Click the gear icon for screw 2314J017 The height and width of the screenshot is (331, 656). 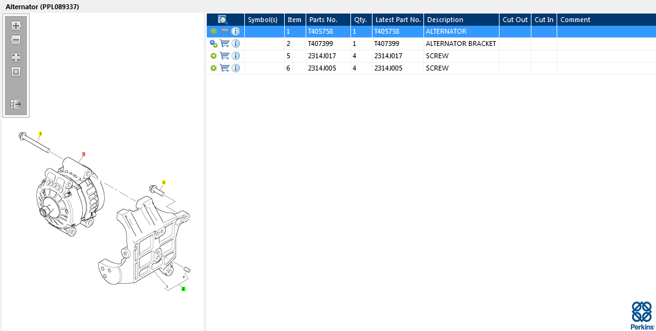pos(214,56)
